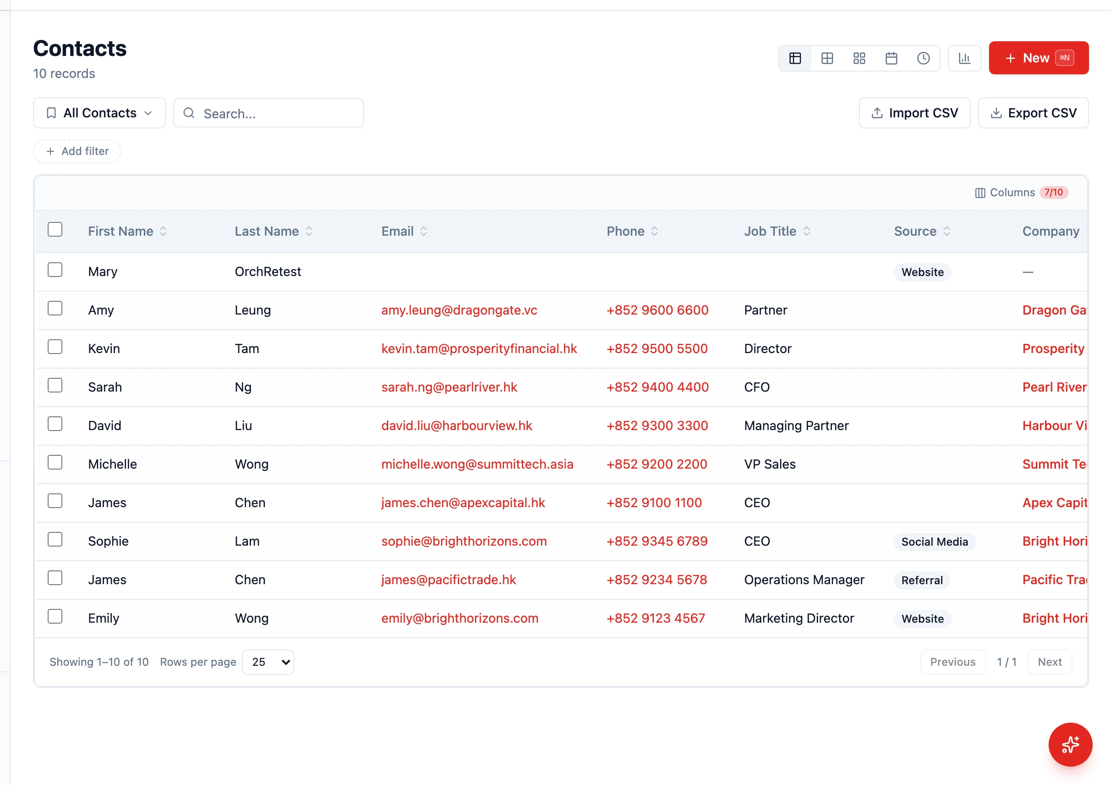Open james.chen@apexcapital.hk email link
The image size is (1111, 785).
coord(462,503)
